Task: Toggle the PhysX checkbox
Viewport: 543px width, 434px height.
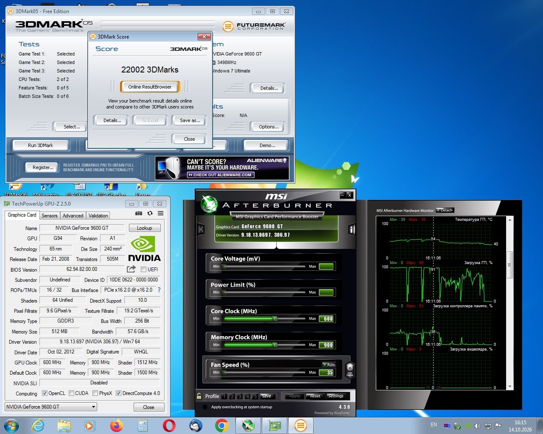Action: pyautogui.click(x=95, y=393)
